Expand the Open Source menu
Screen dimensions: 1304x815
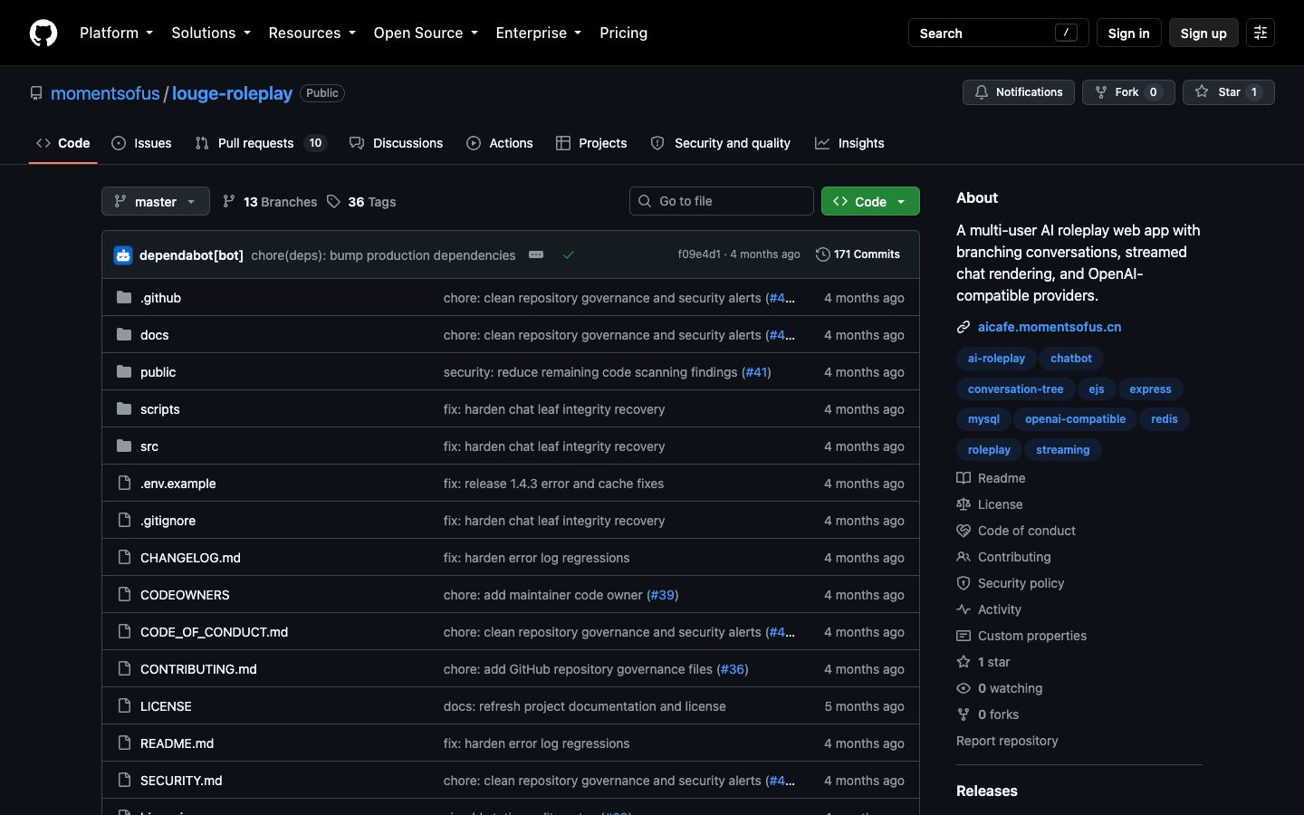tap(425, 33)
